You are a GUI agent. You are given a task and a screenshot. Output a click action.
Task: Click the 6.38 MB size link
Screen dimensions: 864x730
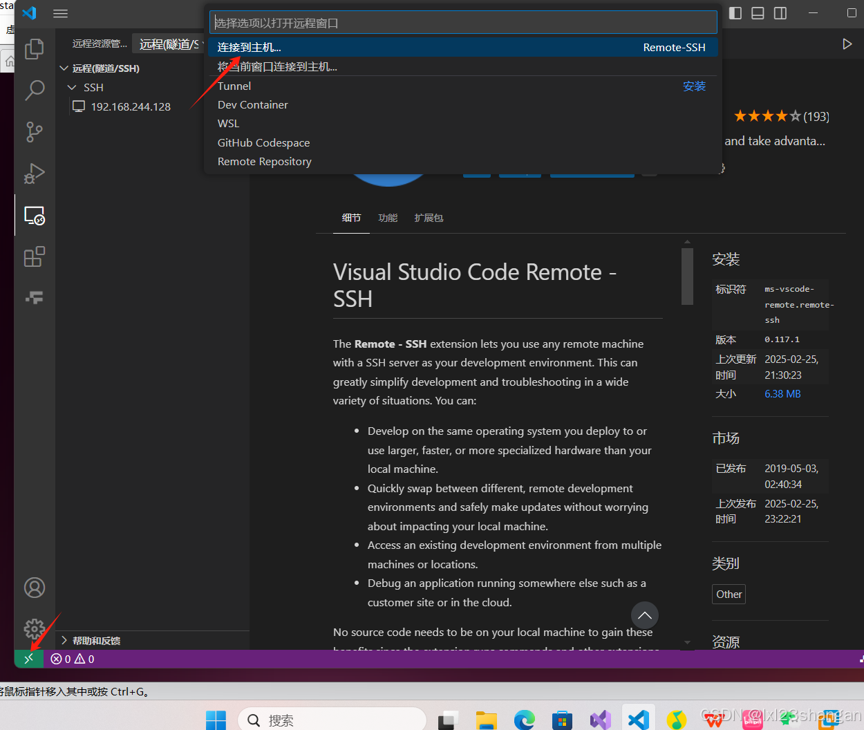click(x=782, y=394)
